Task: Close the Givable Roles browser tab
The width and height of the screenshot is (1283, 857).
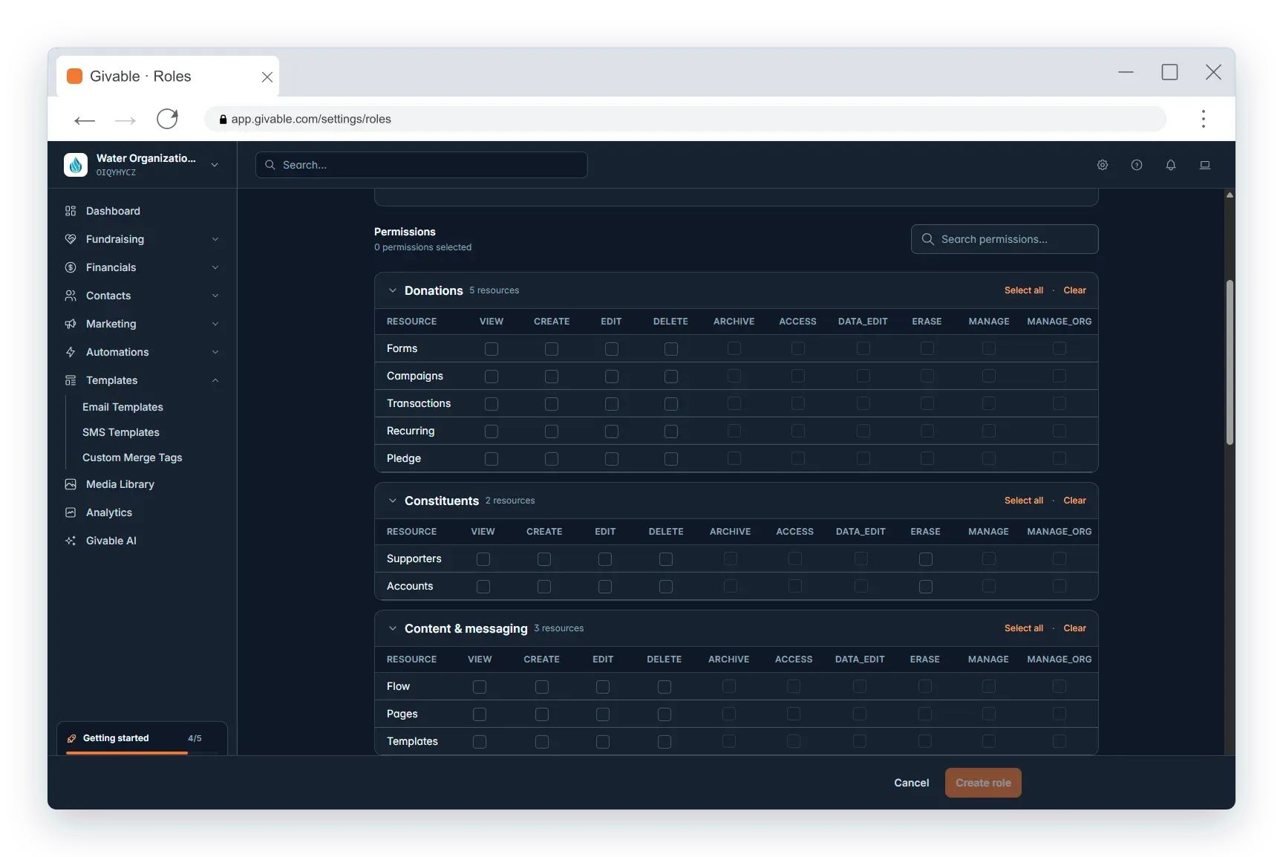Action: pos(267,76)
